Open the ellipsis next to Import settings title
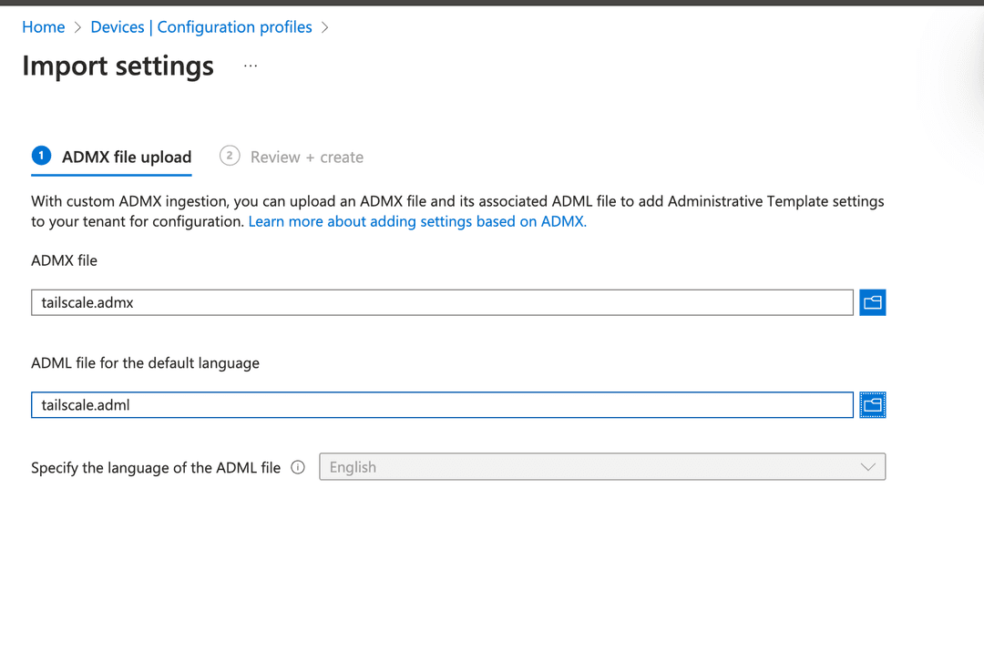This screenshot has width=984, height=651. [x=250, y=65]
